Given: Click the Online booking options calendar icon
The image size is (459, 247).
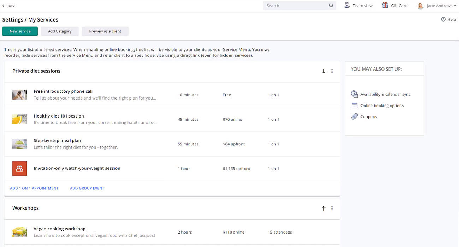Looking at the screenshot, I should pyautogui.click(x=354, y=106).
